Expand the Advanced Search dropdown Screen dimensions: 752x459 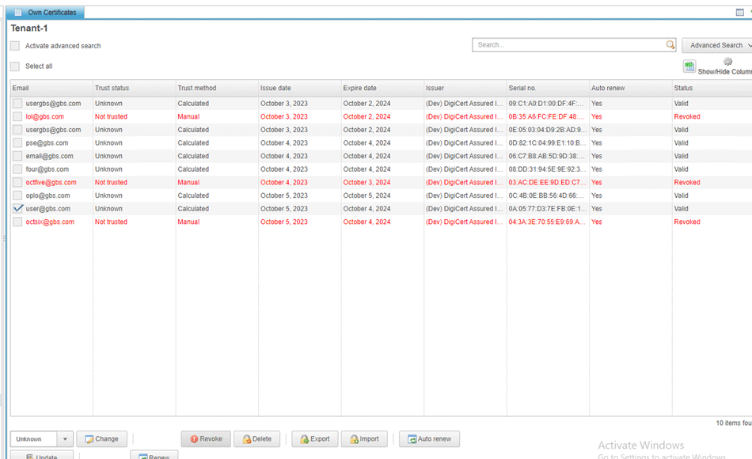717,45
